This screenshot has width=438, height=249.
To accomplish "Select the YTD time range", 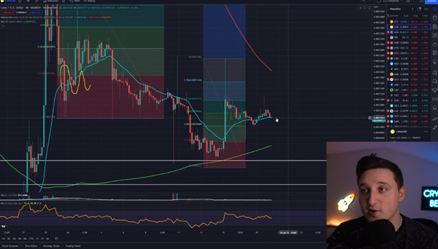I will [x=31, y=239].
